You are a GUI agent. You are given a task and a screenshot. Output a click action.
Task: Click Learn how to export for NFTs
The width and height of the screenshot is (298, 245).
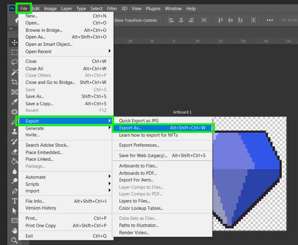[162, 135]
